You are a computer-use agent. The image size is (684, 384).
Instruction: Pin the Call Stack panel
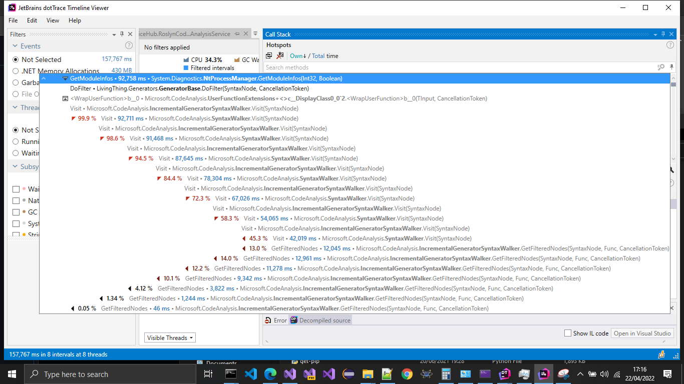[x=663, y=34]
